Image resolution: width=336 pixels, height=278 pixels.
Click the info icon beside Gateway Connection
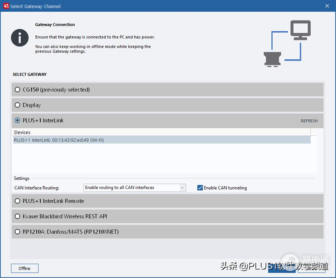click(20, 38)
